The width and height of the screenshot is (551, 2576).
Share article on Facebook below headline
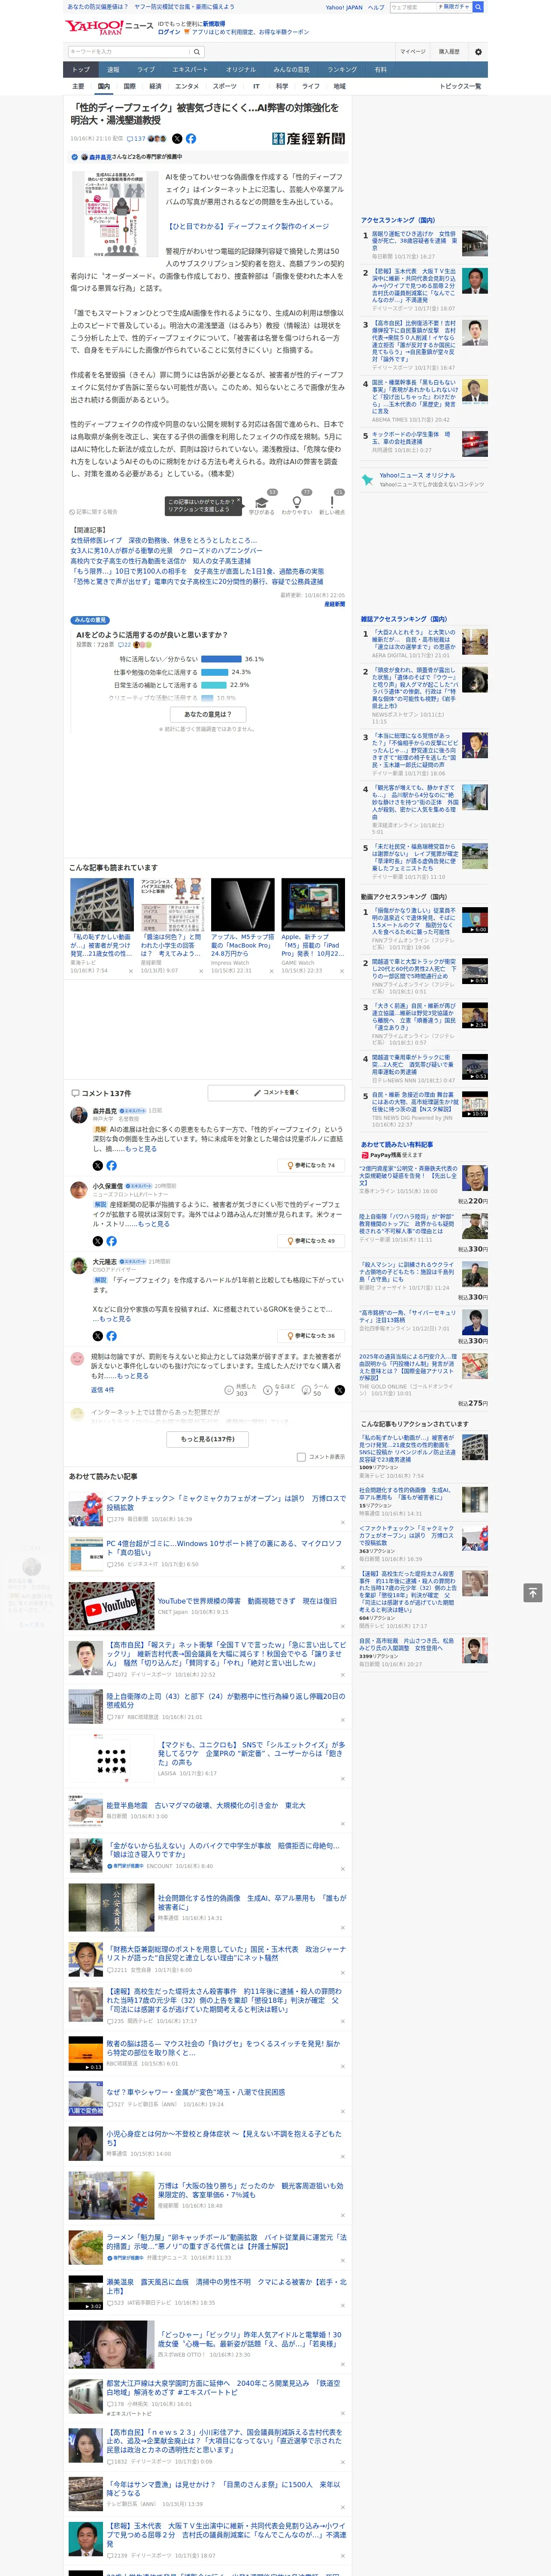tap(191, 139)
